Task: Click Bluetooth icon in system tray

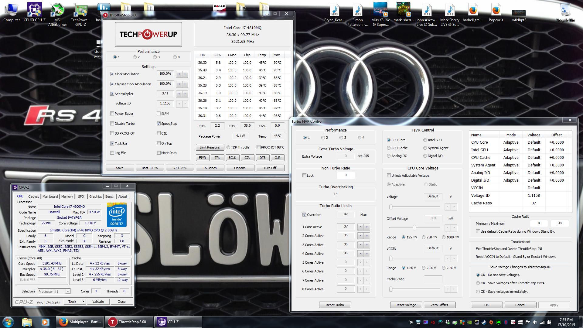Action: tap(506, 322)
